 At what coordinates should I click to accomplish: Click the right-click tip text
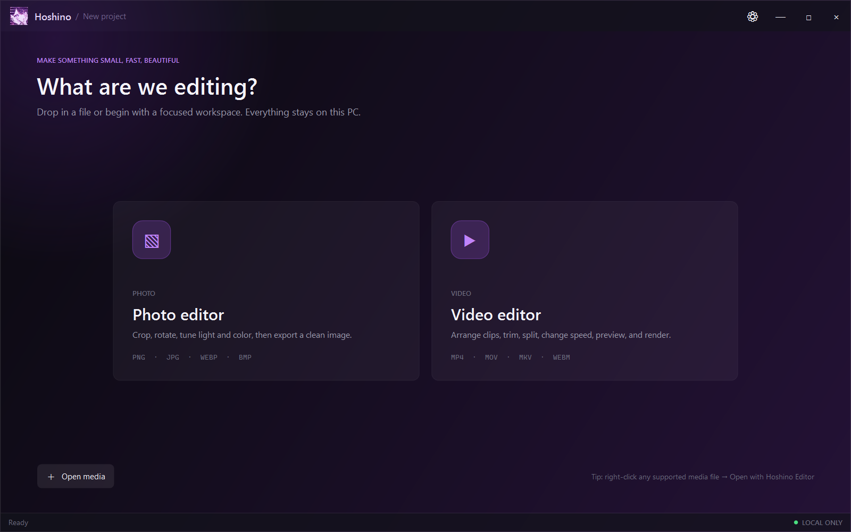click(x=703, y=477)
